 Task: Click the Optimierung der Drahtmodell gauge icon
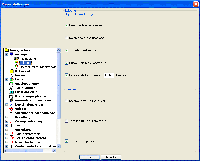(x=16, y=67)
